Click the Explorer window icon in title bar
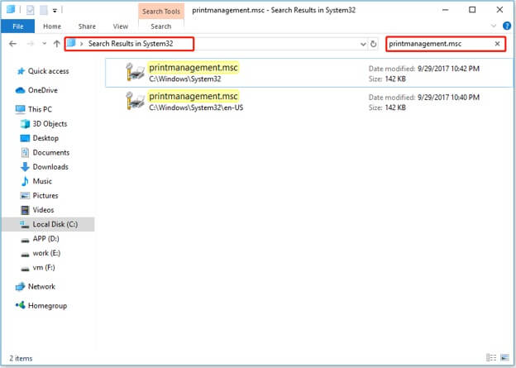 point(11,9)
